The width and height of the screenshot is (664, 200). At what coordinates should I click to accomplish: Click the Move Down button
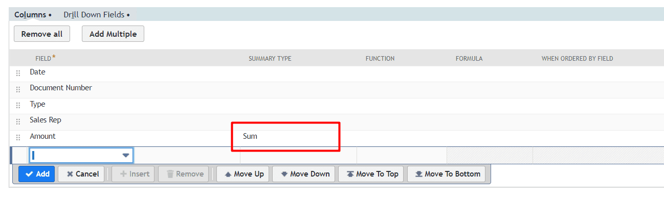(x=304, y=174)
